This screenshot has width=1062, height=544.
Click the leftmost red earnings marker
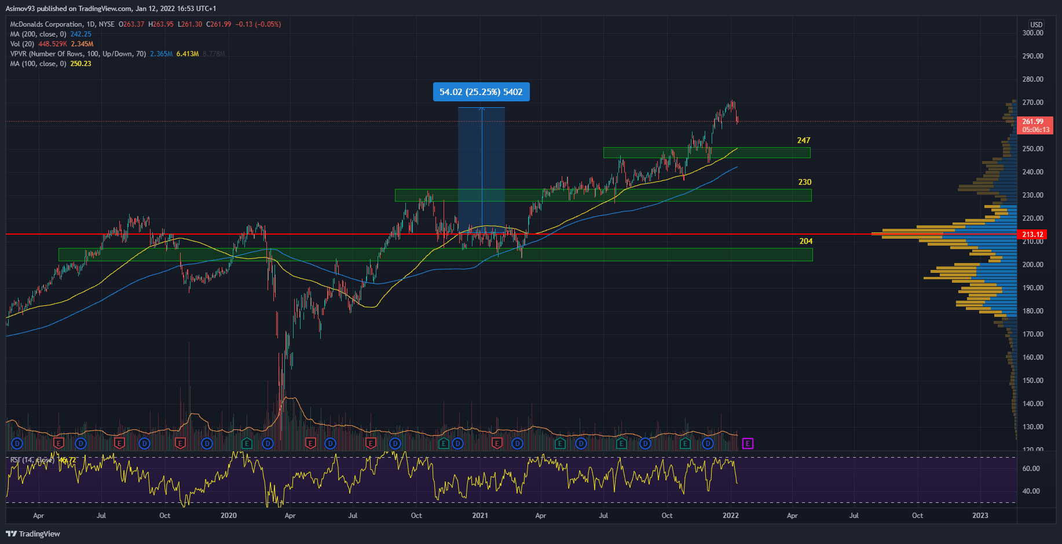point(58,444)
